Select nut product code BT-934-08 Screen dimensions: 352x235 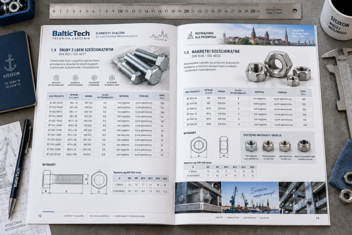192,104
